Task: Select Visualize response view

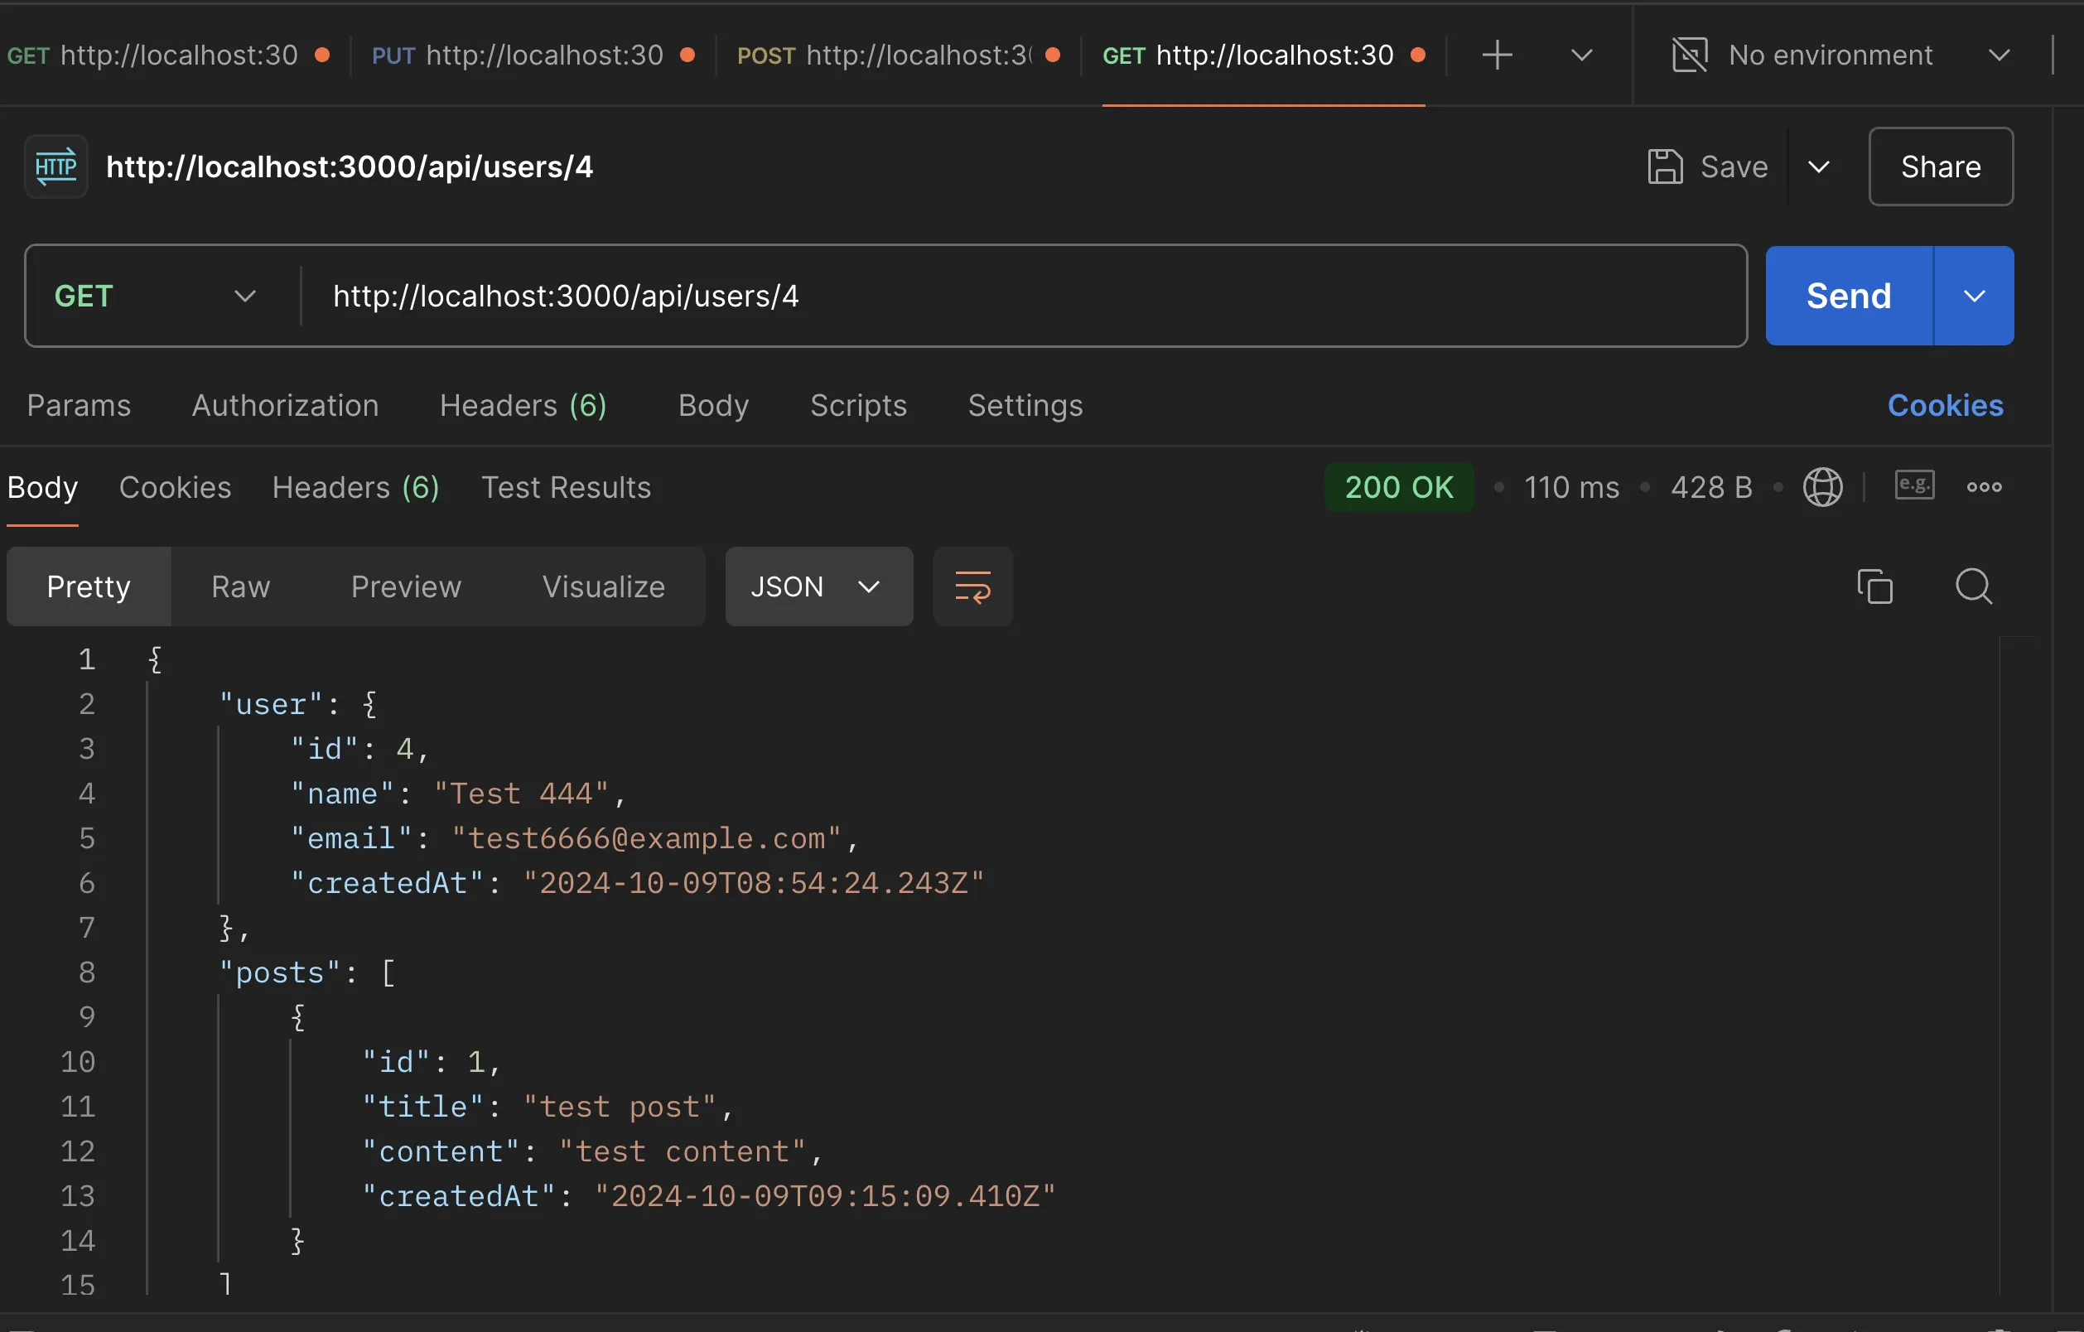Action: (603, 586)
